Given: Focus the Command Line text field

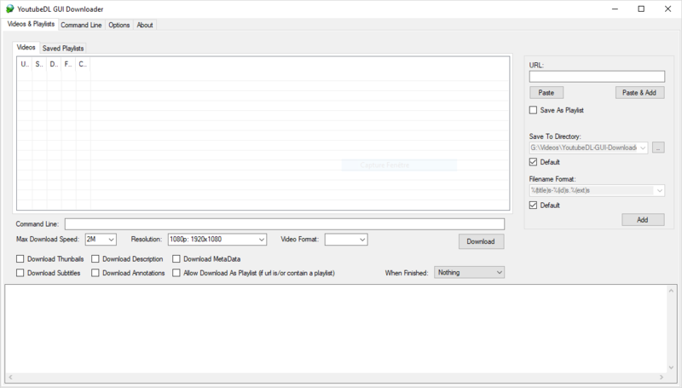Looking at the screenshot, I should 285,224.
